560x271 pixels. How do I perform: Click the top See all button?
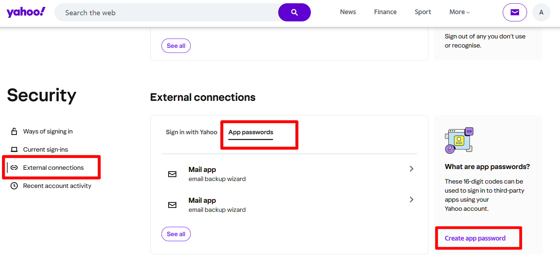(x=176, y=46)
